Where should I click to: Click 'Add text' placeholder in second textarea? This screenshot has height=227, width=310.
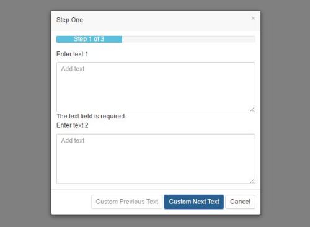click(x=73, y=141)
